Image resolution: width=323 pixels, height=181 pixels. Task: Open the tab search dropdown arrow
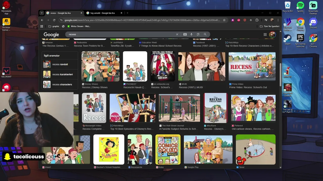point(42,13)
